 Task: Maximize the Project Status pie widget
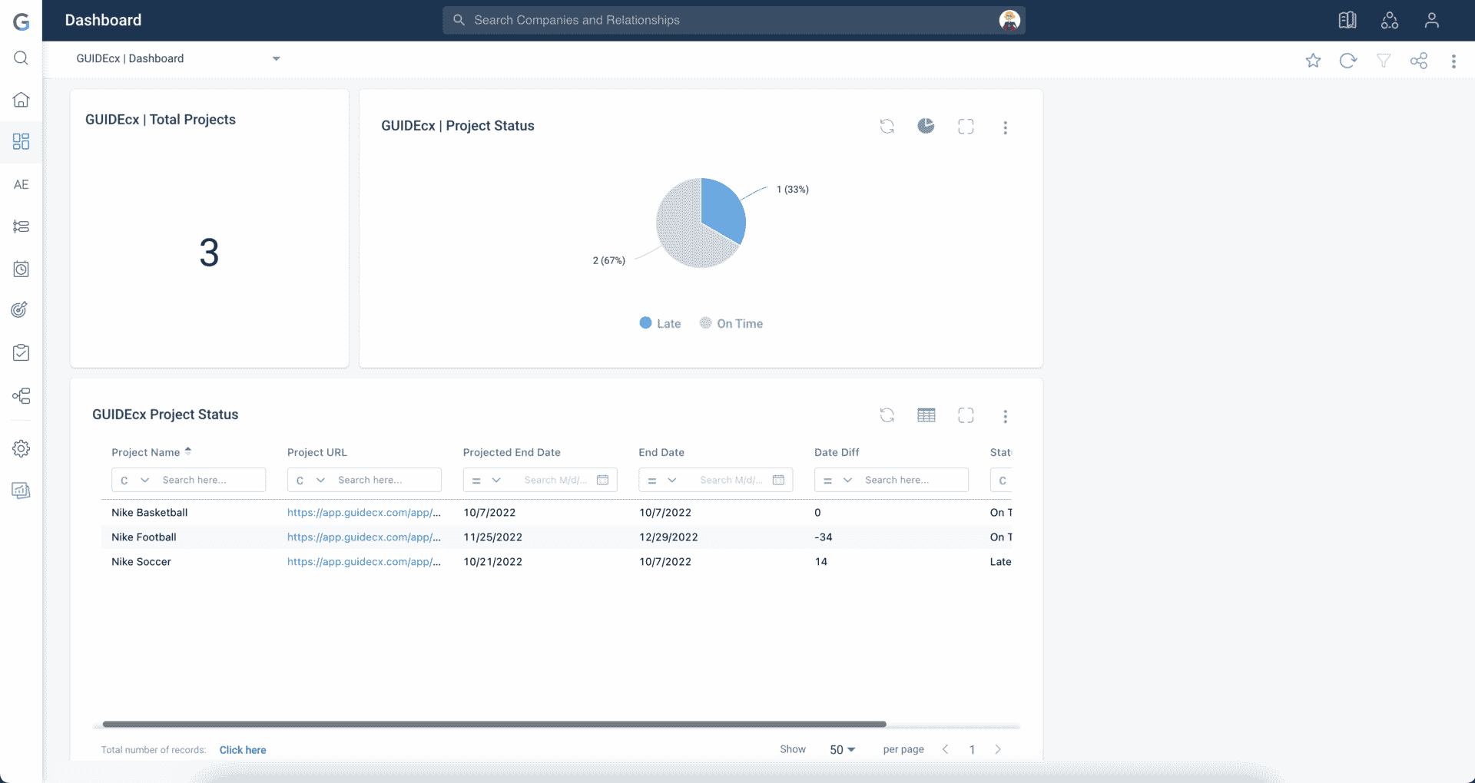(966, 127)
